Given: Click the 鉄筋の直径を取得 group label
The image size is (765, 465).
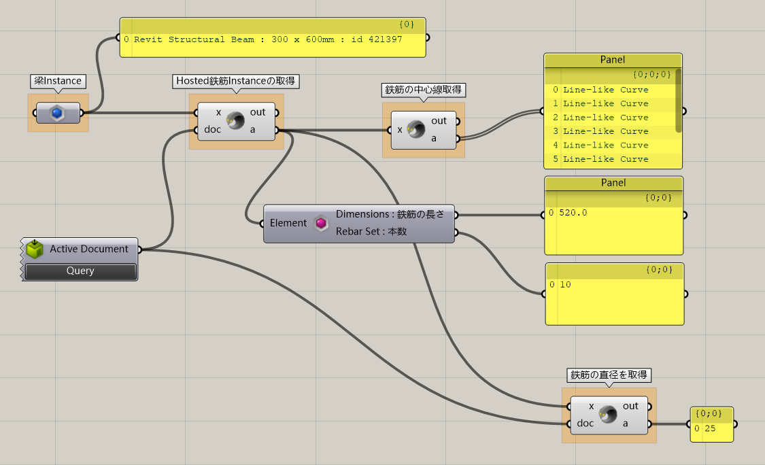Looking at the screenshot, I should tap(609, 375).
